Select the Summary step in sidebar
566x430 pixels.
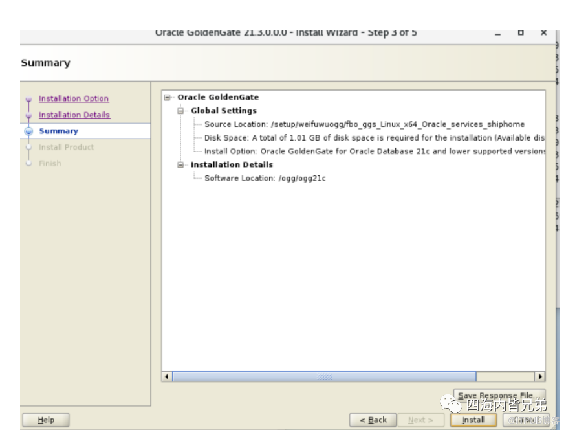tap(58, 131)
